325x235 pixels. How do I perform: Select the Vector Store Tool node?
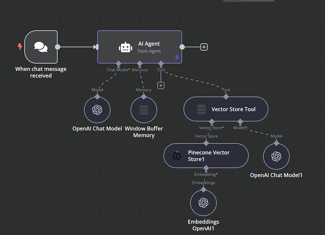(x=226, y=109)
